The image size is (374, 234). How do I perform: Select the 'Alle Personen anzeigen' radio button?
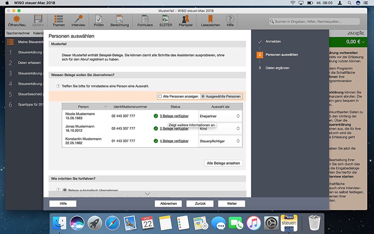point(160,96)
